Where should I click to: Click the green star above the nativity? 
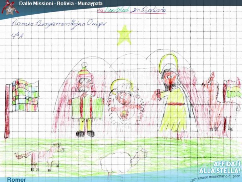124,35
